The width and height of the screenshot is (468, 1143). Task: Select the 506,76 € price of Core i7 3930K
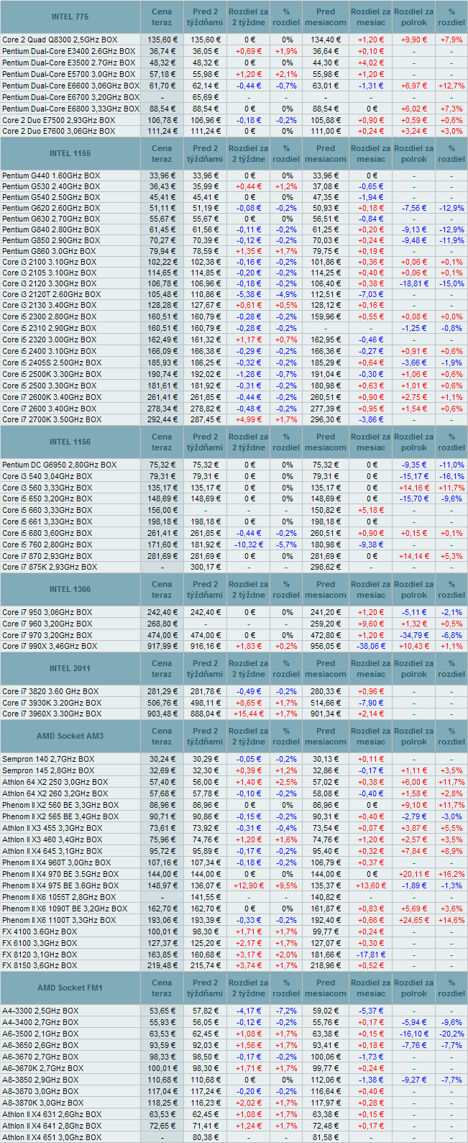162,703
